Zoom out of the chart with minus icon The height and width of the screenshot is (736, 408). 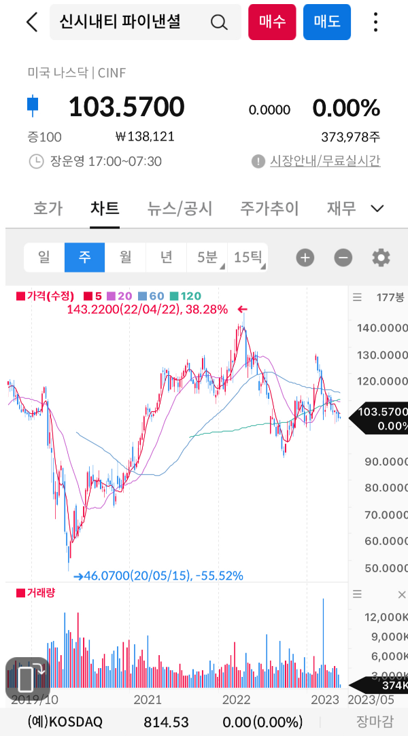pos(343,258)
